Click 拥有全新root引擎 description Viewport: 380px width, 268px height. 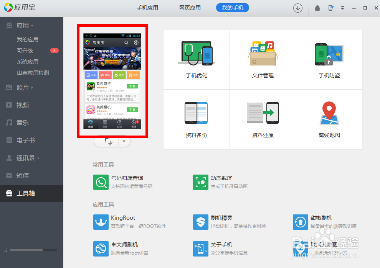[x=129, y=253]
